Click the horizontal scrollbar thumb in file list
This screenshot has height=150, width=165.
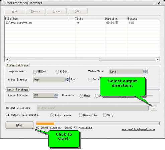(55, 59)
